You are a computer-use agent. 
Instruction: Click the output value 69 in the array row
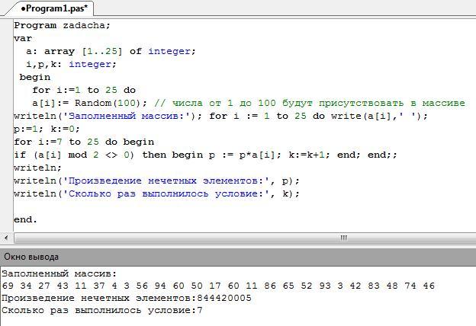click(8, 286)
